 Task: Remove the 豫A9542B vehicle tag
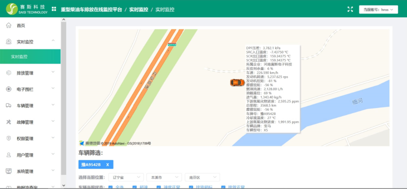pyautogui.click(x=107, y=165)
